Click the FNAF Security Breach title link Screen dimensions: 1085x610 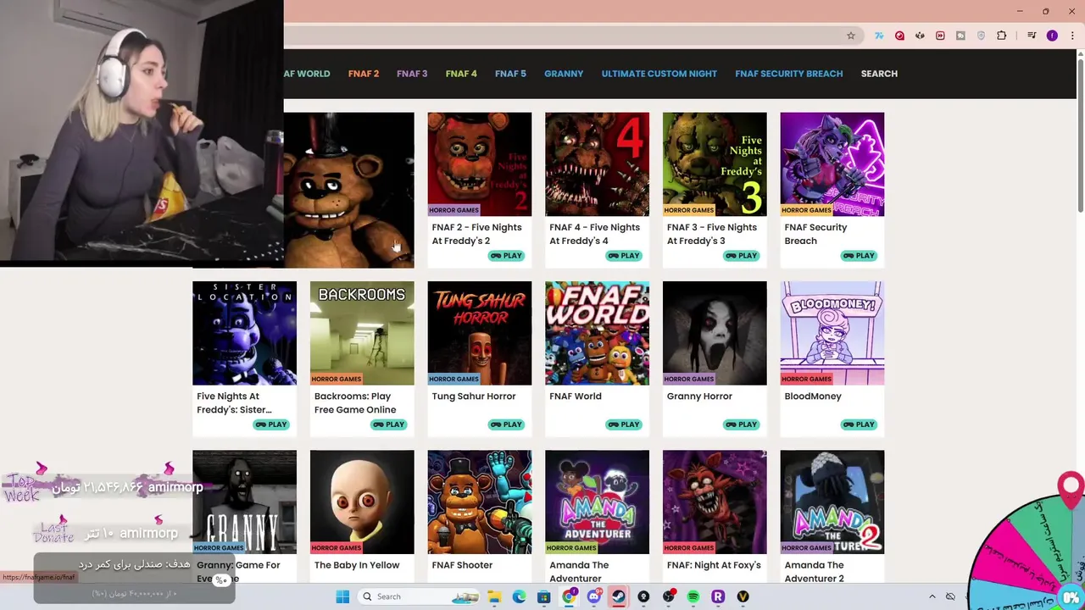[815, 234]
